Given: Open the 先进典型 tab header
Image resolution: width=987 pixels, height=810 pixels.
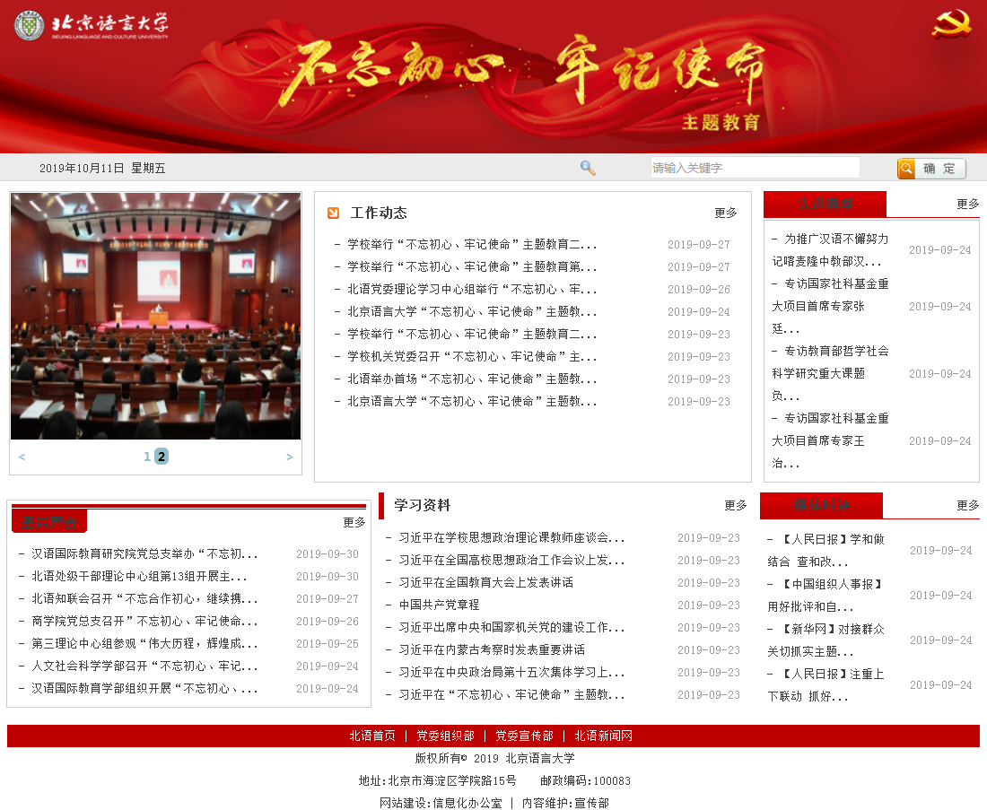Looking at the screenshot, I should 825,205.
